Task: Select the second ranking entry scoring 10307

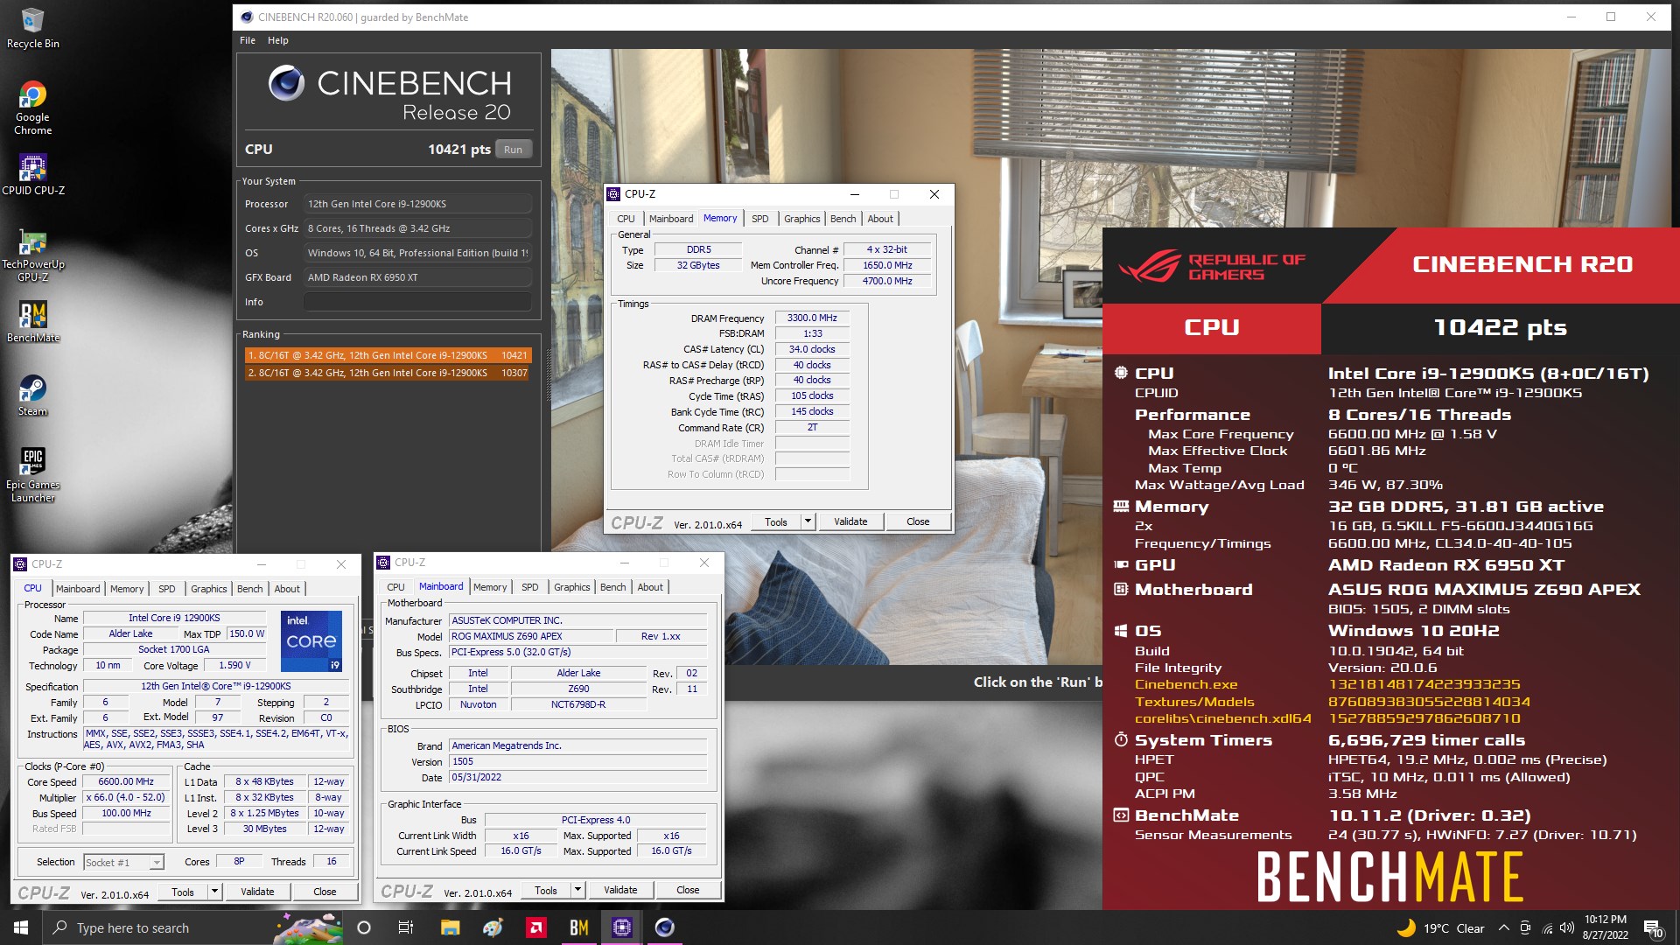Action: click(388, 373)
